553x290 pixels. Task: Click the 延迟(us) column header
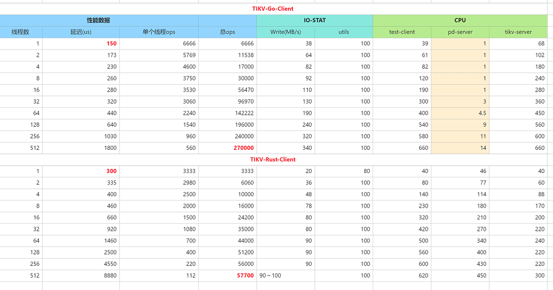tap(80, 32)
